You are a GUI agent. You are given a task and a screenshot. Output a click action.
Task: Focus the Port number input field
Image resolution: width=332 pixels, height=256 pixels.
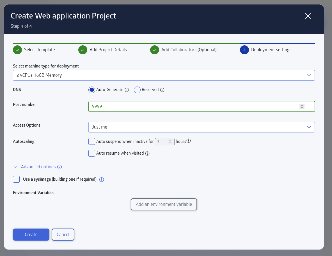201,106
